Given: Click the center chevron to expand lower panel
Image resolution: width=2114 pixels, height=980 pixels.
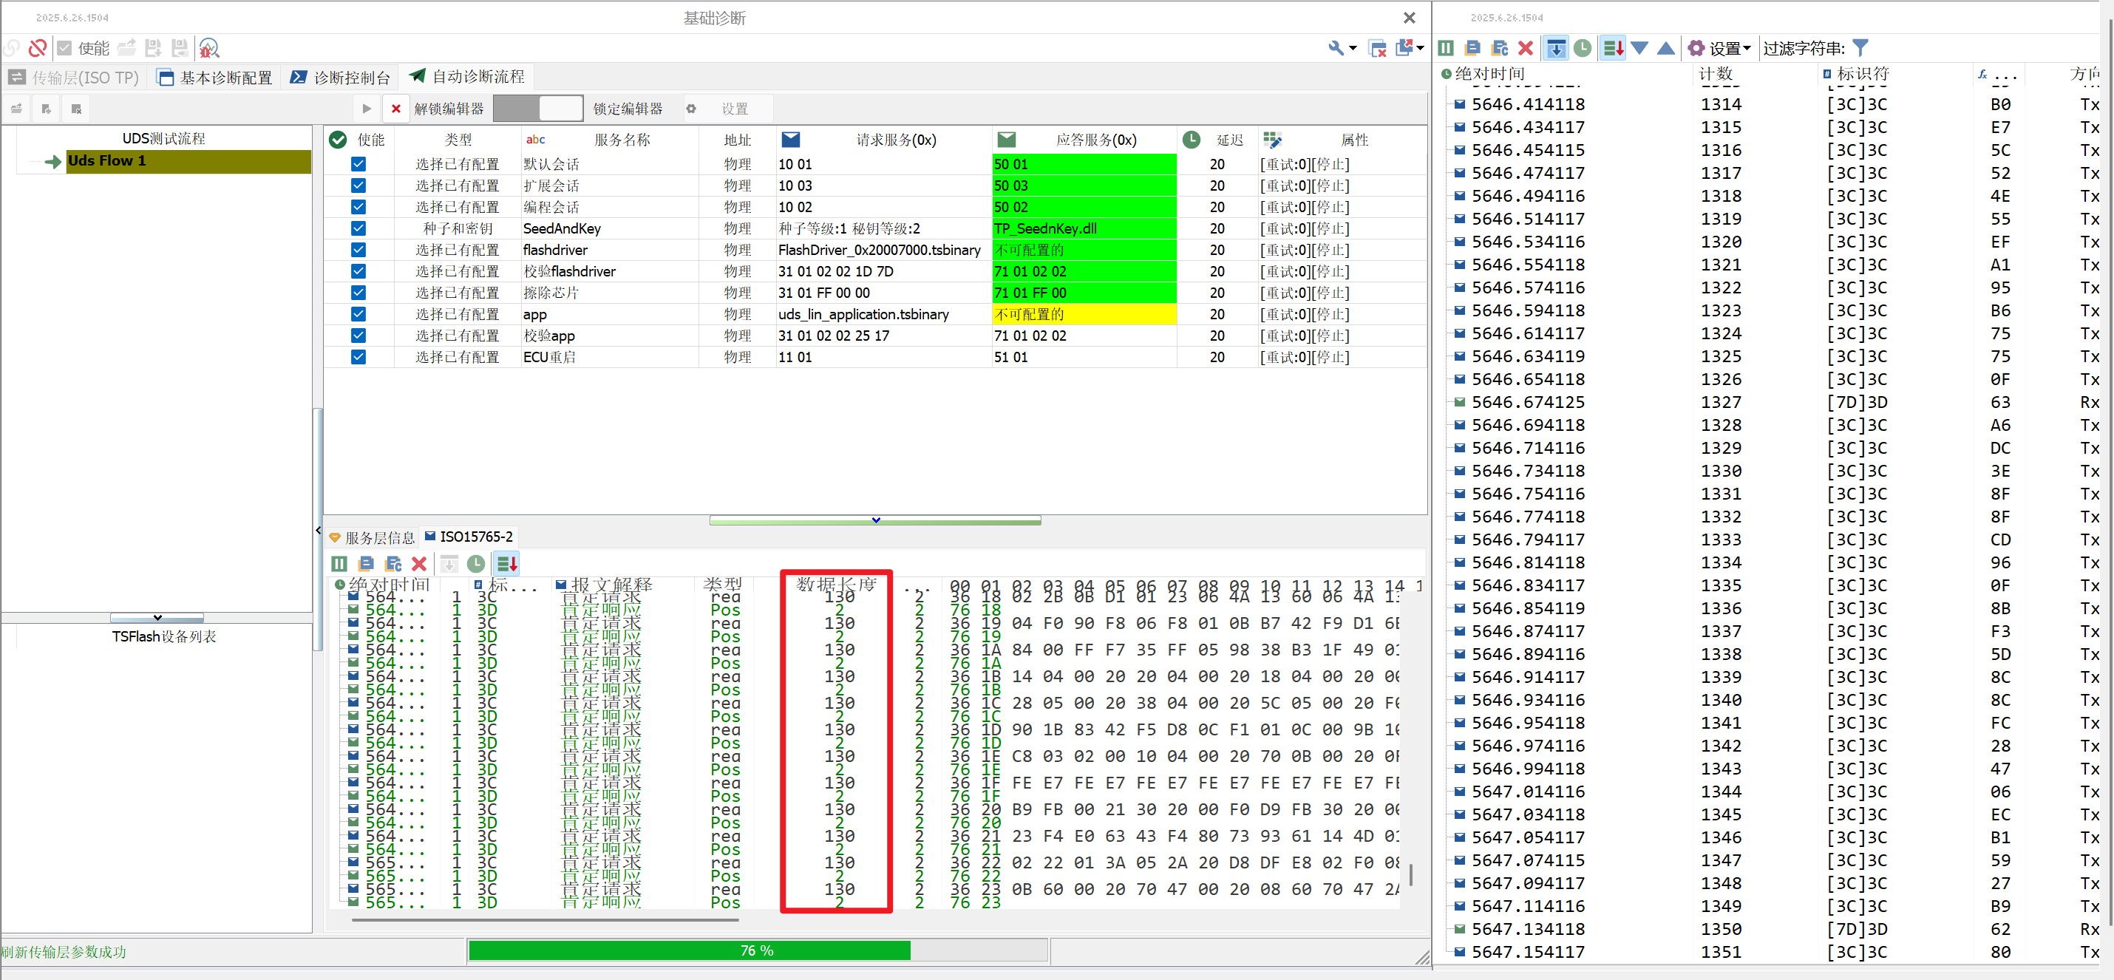Looking at the screenshot, I should [x=875, y=520].
